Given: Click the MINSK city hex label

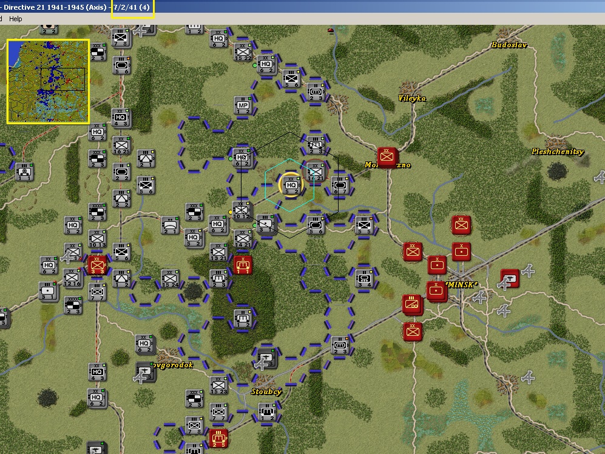Looking at the screenshot, I should pyautogui.click(x=462, y=284).
